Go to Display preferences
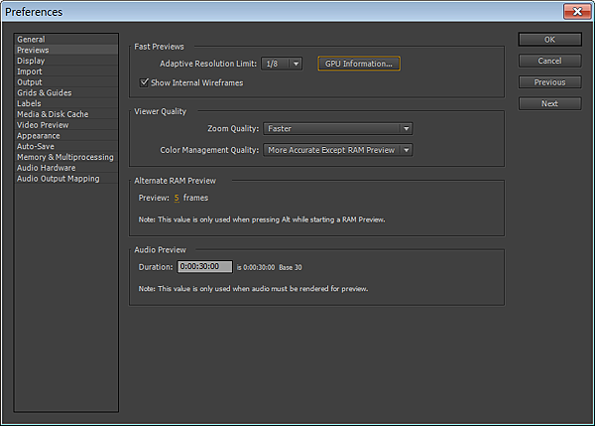The width and height of the screenshot is (595, 426). [x=66, y=61]
